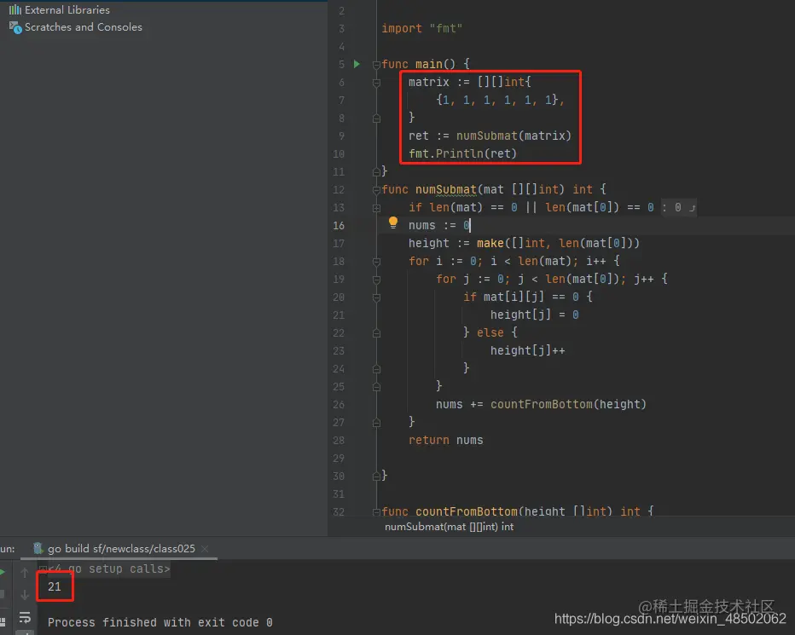This screenshot has width=795, height=635.
Task: Collapse the if mat[i][j] block at line 20
Action: pos(376,297)
